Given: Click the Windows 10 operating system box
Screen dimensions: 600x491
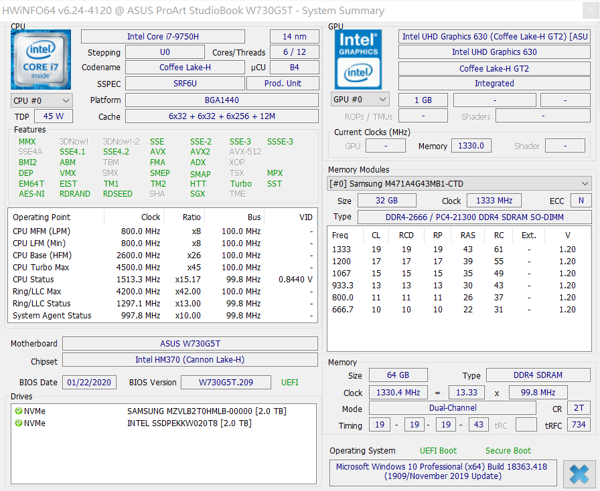Looking at the screenshot, I should coord(443,472).
